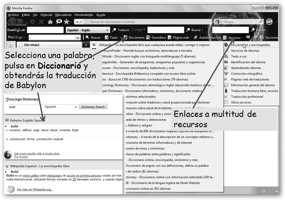285x200 pixels.
Task: Click the Google search box in navigation bar
Action: [243, 21]
